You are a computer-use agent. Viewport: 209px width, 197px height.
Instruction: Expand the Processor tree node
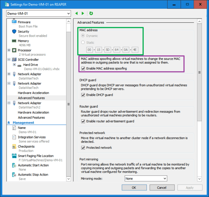[x=9, y=50]
